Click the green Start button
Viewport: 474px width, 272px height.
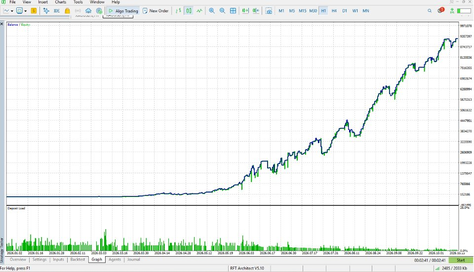pyautogui.click(x=461, y=260)
